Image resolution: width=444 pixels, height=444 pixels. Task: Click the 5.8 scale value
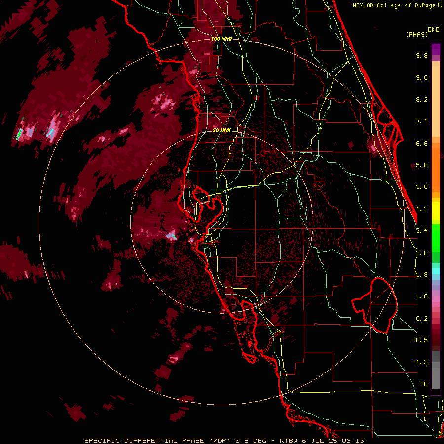[422, 165]
